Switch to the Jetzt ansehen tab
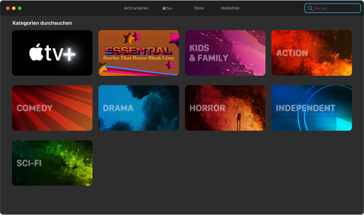364x215 pixels. tap(136, 8)
